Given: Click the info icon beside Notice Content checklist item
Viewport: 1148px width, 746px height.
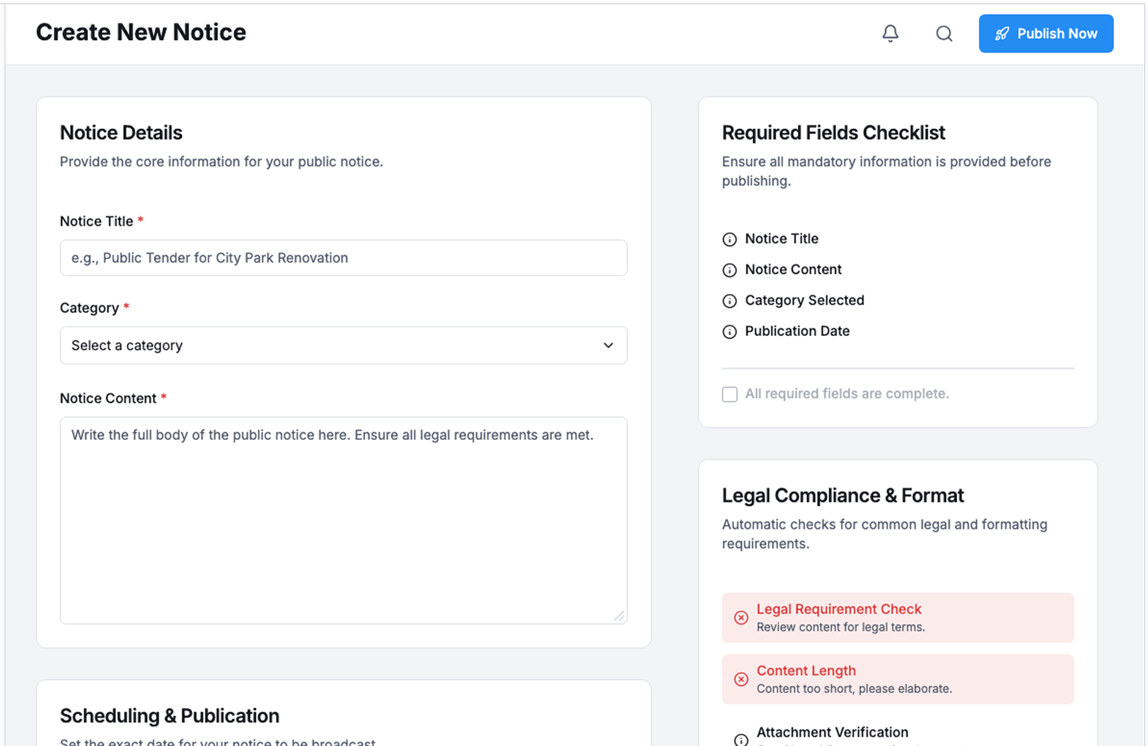Looking at the screenshot, I should tap(729, 270).
